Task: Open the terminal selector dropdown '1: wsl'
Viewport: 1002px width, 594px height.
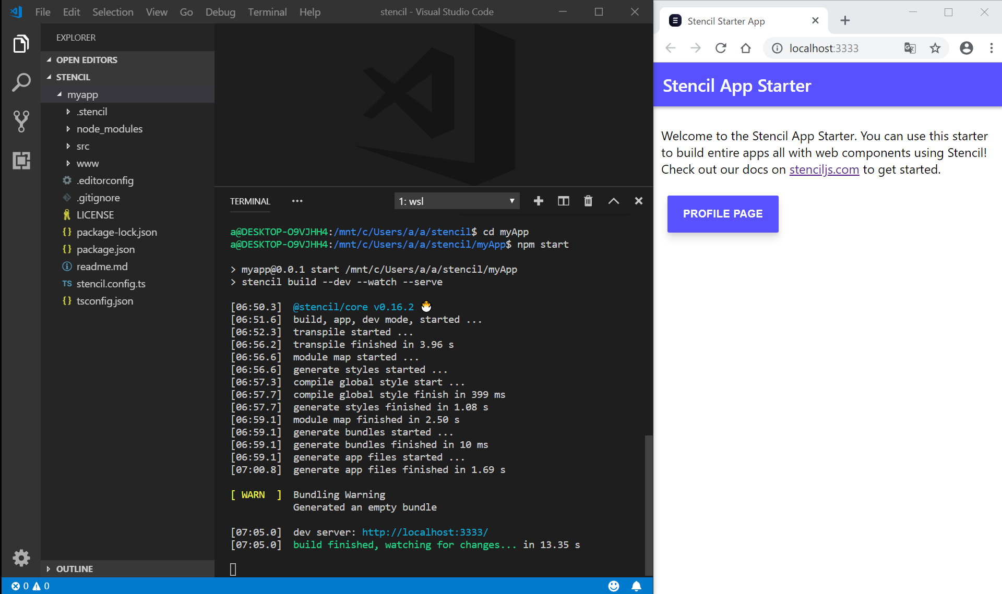Action: click(x=457, y=201)
